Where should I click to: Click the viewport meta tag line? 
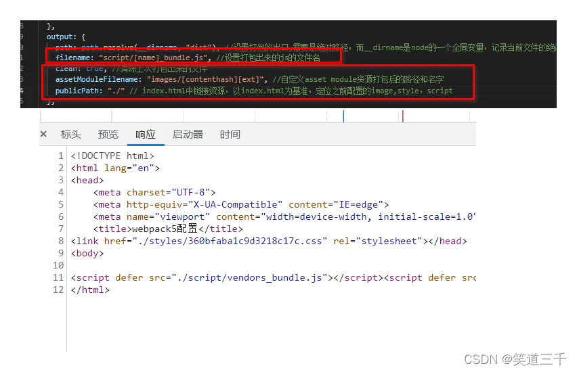(284, 216)
